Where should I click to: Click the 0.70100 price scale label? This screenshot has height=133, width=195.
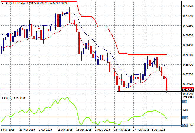pos(188,55)
